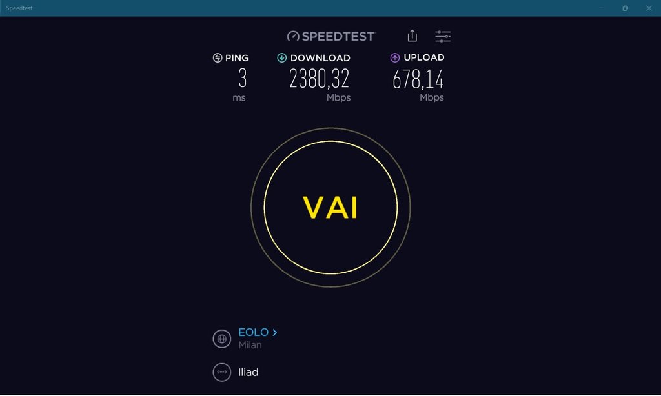Click the 678,14 upload result
Viewport: 661px width, 396px height.
point(418,79)
